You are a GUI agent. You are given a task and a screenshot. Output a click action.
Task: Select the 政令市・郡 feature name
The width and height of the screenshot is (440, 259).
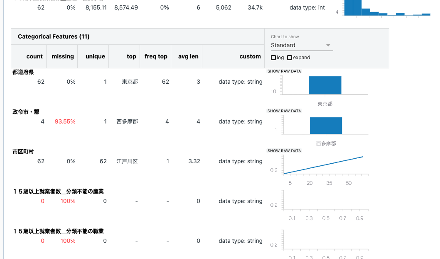(26, 112)
